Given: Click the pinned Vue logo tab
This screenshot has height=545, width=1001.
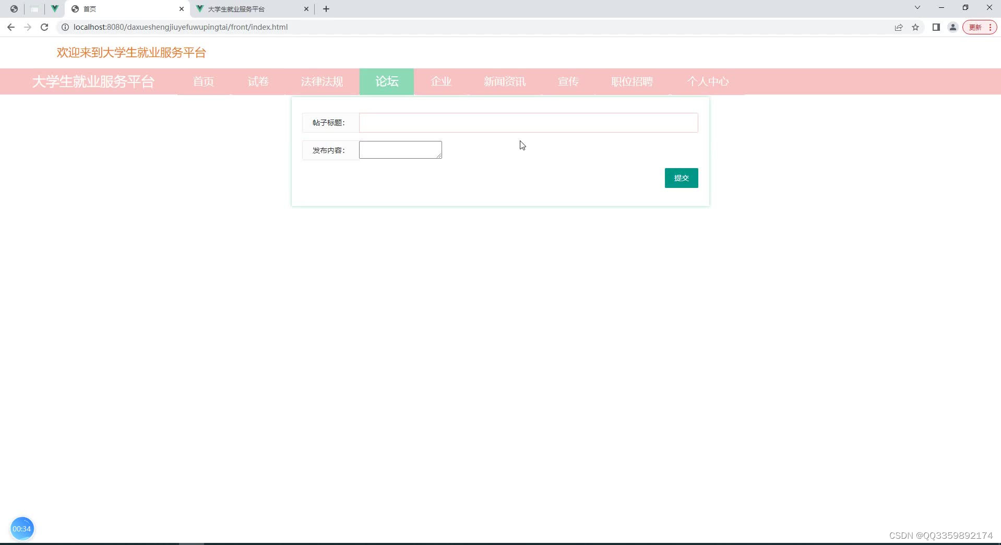Looking at the screenshot, I should coord(54,9).
